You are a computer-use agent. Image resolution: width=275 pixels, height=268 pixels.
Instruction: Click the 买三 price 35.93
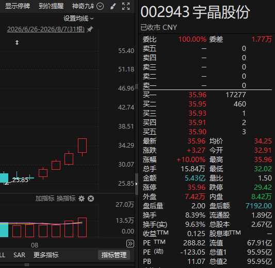[198, 114]
